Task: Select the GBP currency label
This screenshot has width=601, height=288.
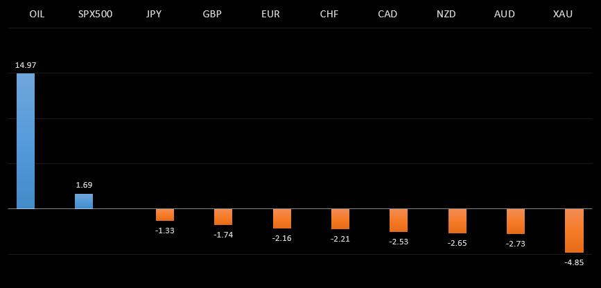Action: [x=212, y=14]
